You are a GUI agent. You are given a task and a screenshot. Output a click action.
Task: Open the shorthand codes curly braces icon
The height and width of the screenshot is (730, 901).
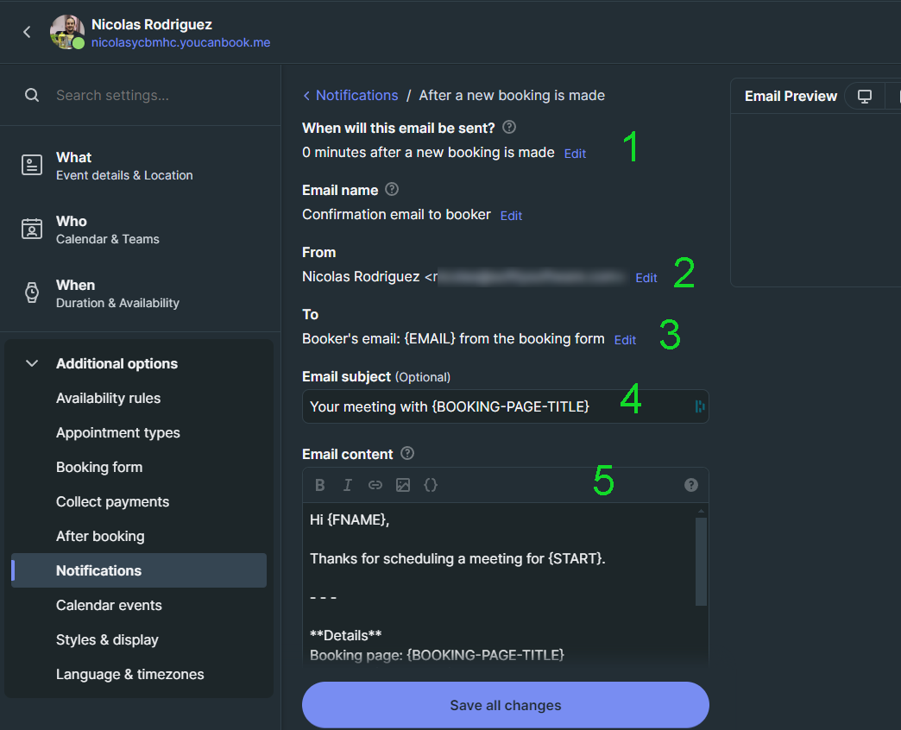point(431,485)
